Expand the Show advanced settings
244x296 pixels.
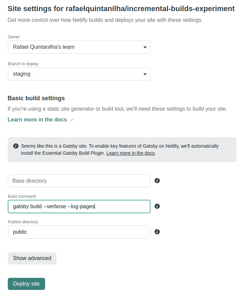[32, 258]
